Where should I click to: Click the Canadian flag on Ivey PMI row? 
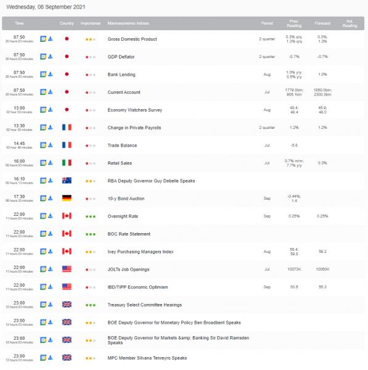point(67,252)
